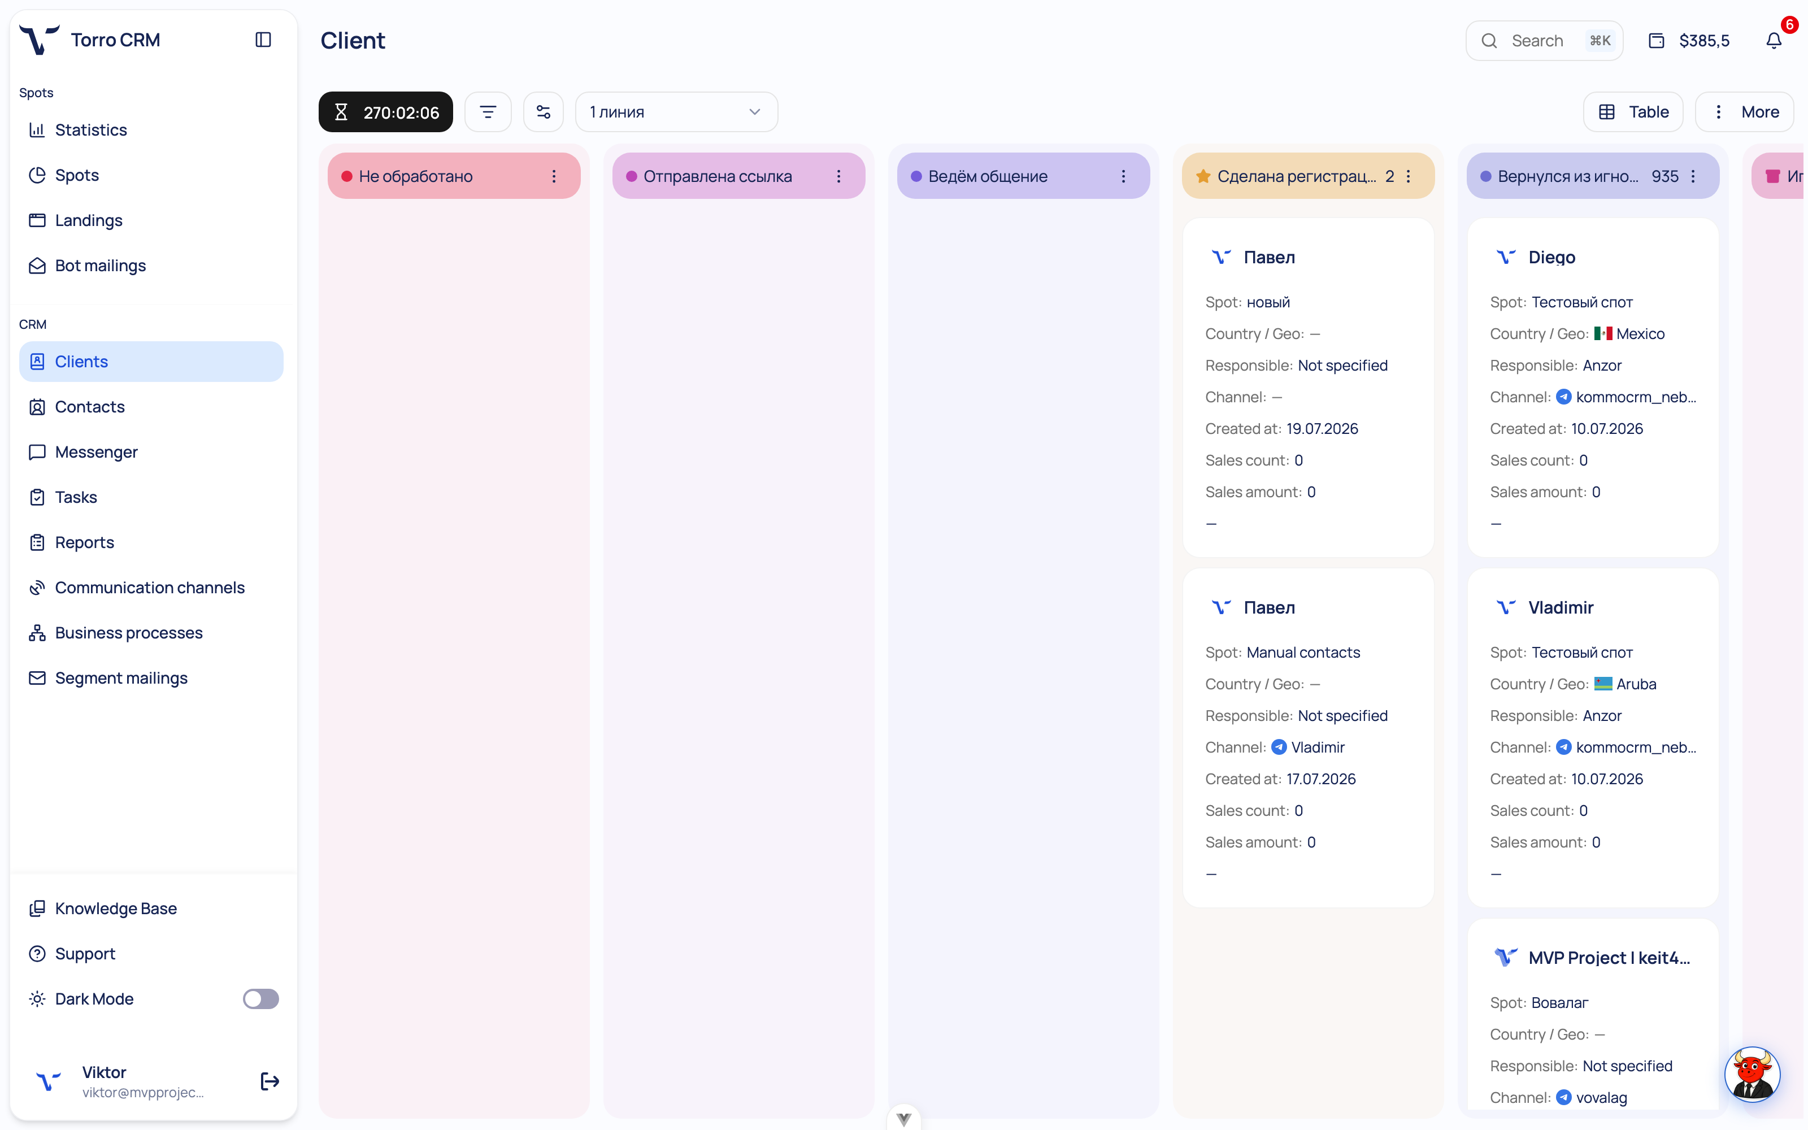Open the filter lines icon button
The height and width of the screenshot is (1130, 1808).
coord(488,112)
